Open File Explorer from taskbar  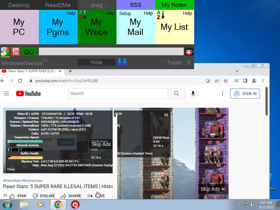click(x=24, y=205)
